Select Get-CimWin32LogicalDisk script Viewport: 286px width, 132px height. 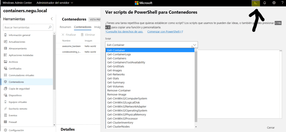[150, 102]
